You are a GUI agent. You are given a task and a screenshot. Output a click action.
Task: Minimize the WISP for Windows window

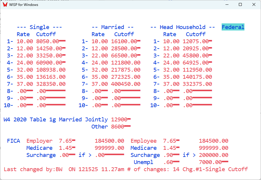click(227, 4)
